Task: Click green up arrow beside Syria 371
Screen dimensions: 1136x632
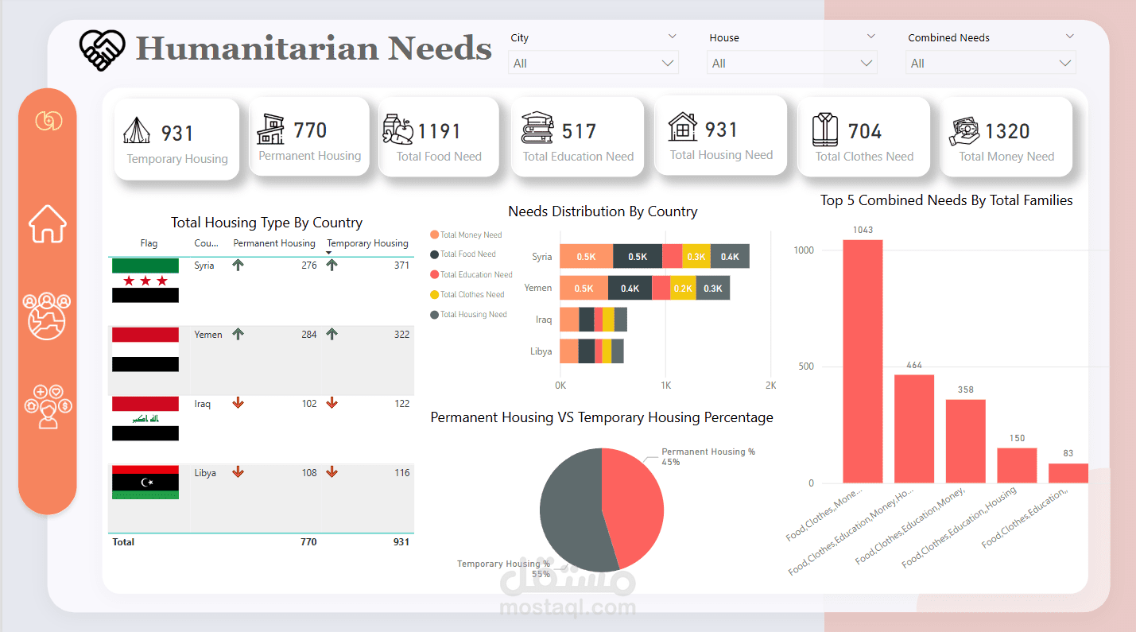Action: (x=332, y=266)
